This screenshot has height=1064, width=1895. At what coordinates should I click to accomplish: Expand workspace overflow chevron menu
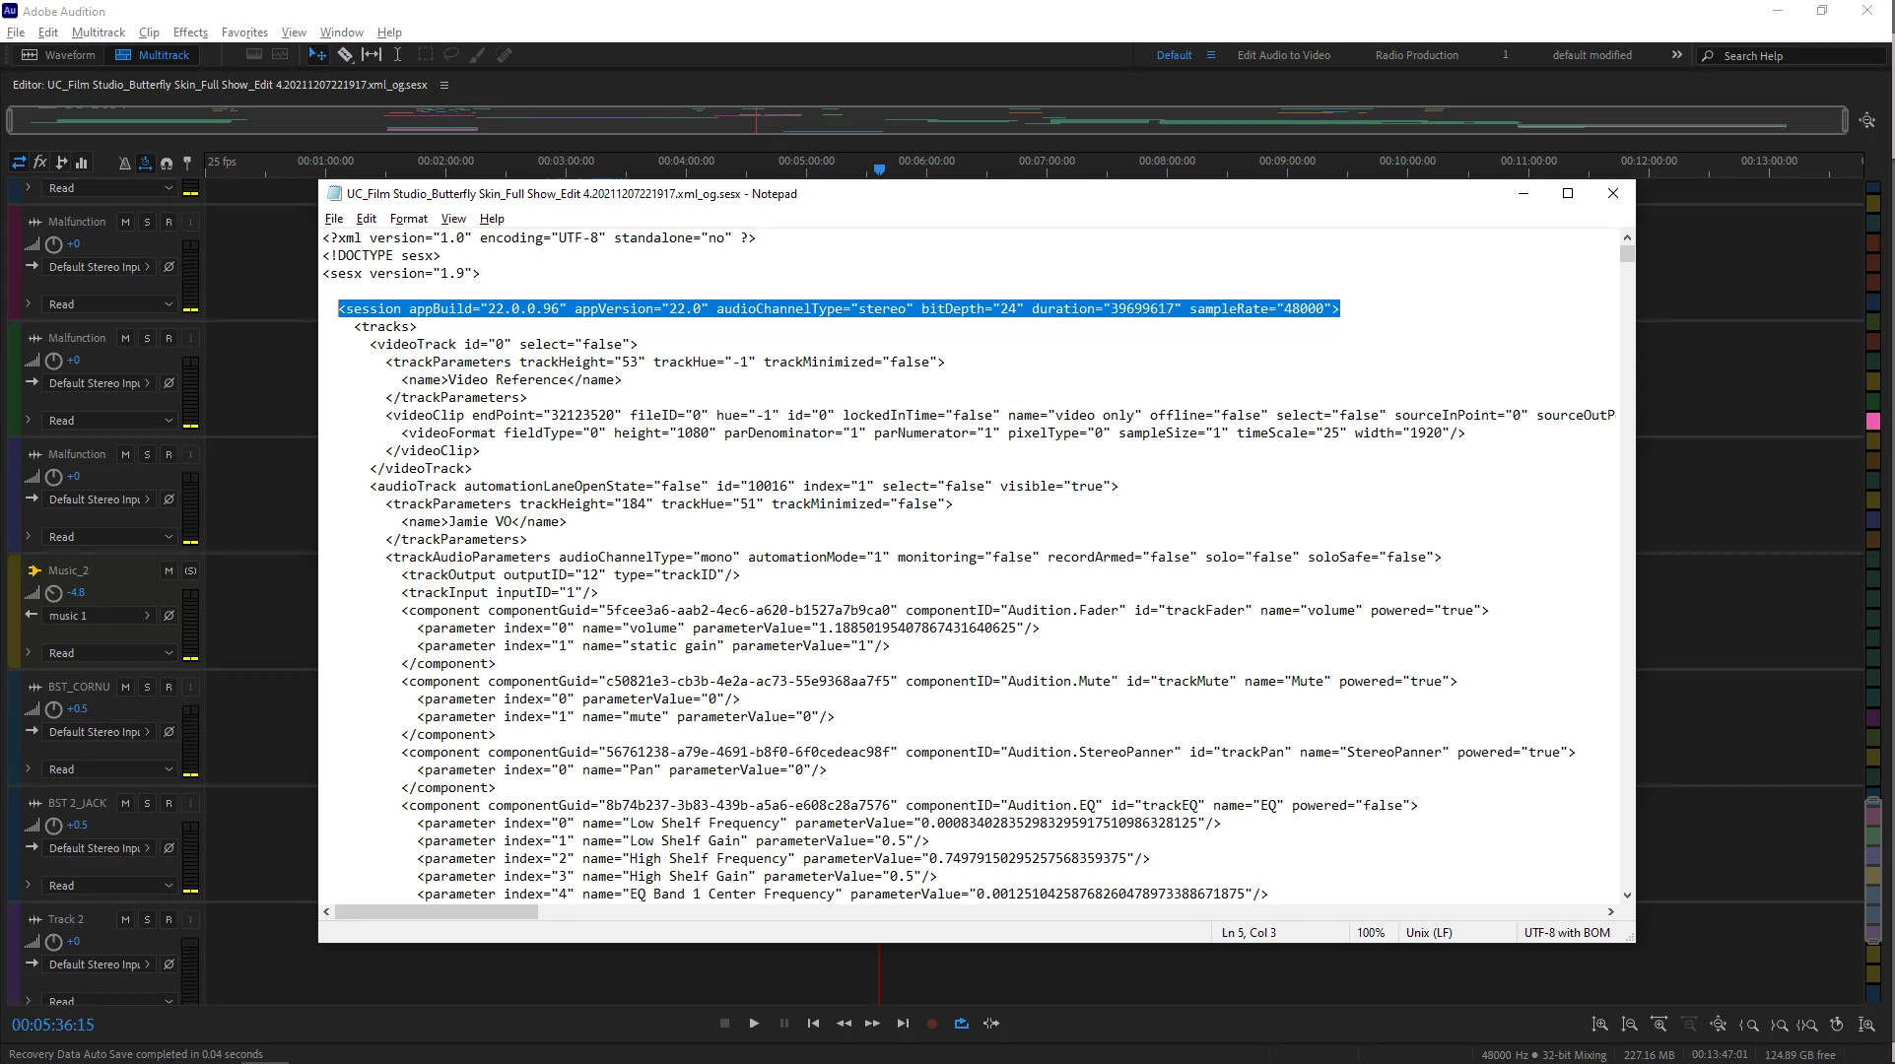pyautogui.click(x=1676, y=55)
